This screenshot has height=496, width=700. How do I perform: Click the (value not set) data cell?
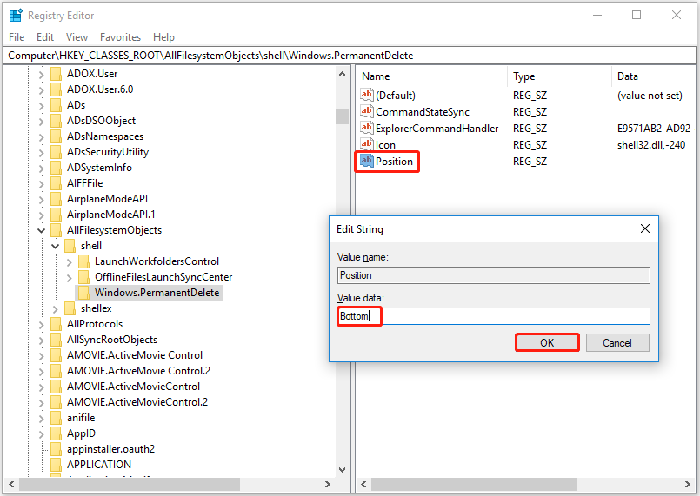[x=650, y=95]
